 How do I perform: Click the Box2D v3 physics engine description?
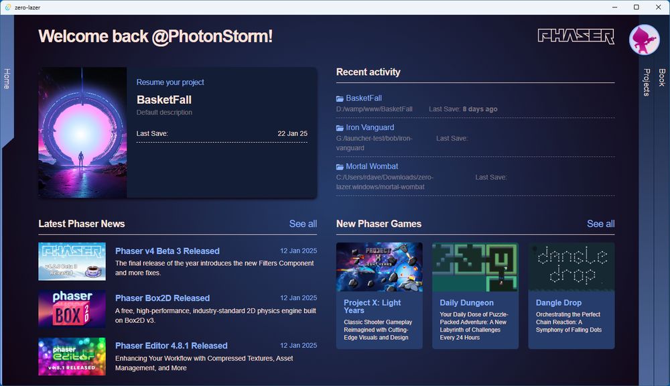[x=216, y=316]
